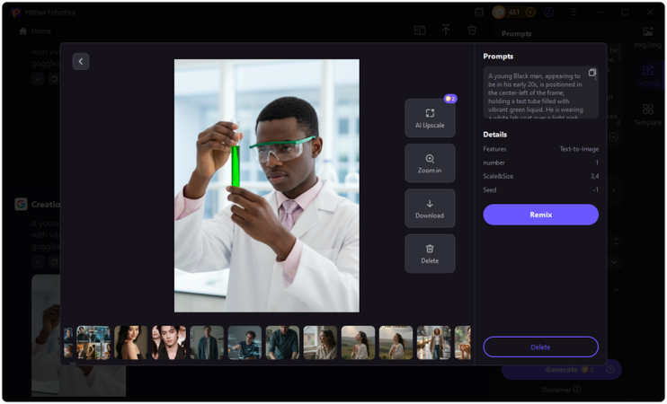Download the generated image
This screenshot has height=404, width=667.
(430, 208)
